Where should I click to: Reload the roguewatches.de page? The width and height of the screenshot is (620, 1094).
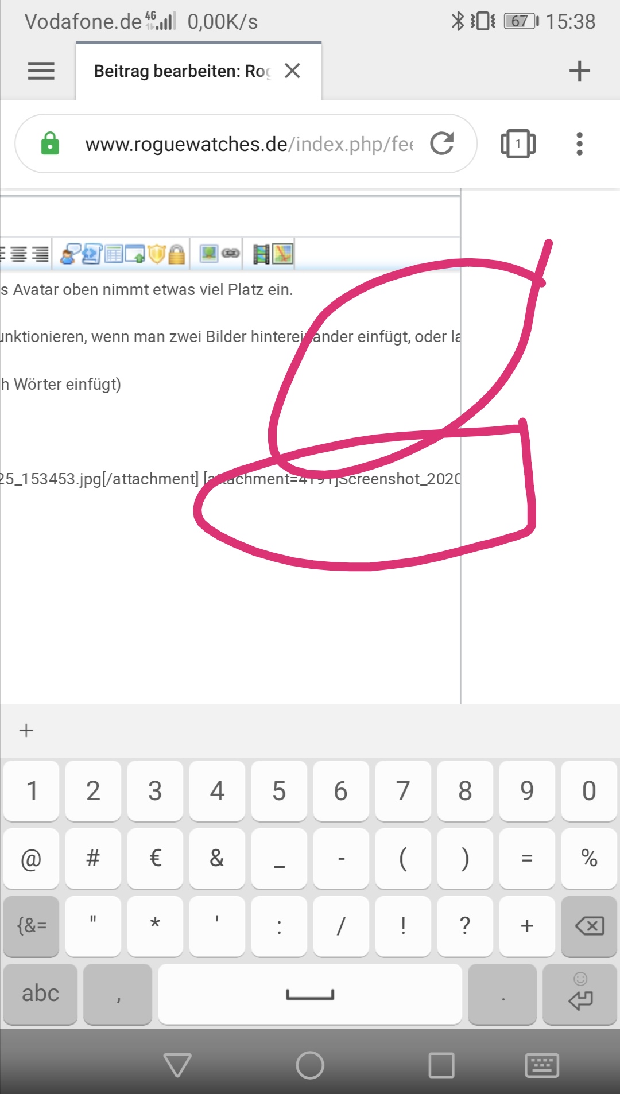tap(442, 143)
